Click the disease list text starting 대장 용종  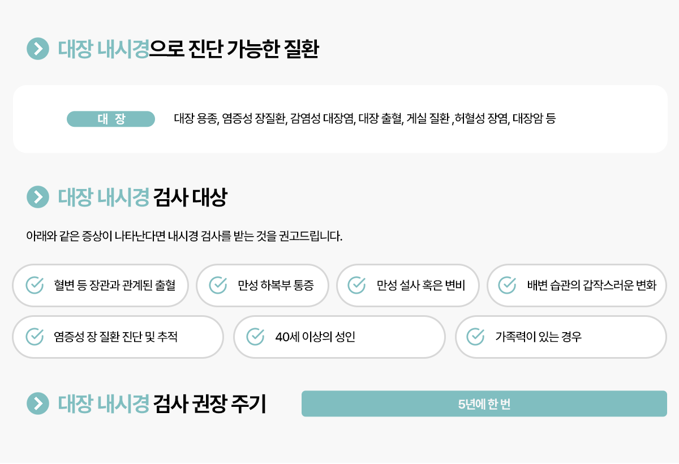click(x=365, y=119)
